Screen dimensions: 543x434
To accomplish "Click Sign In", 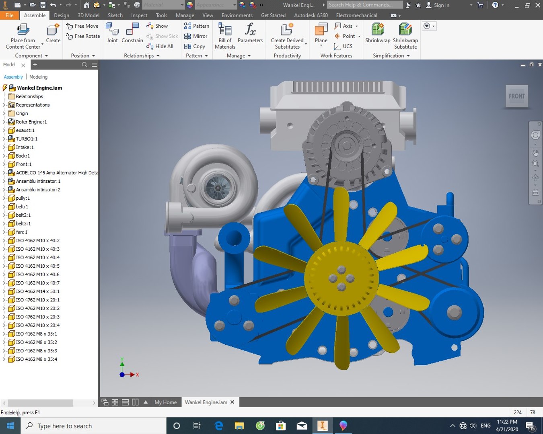I will (x=438, y=5).
